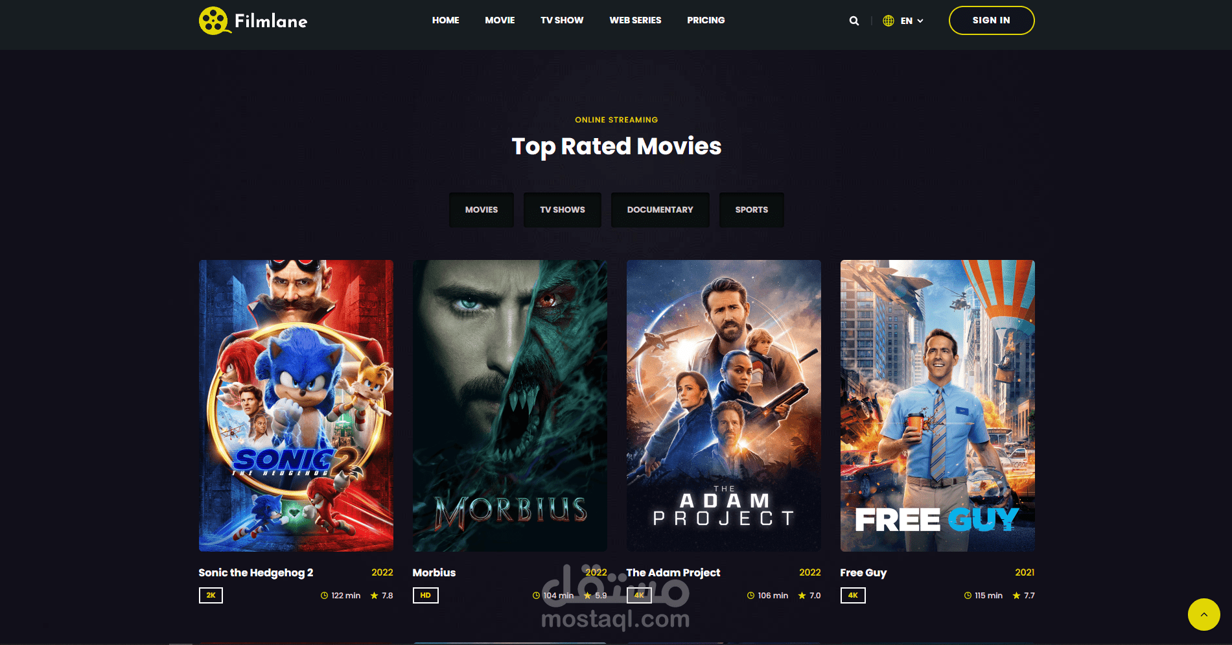The image size is (1232, 645).
Task: Expand the EN language dropdown
Action: 912,21
